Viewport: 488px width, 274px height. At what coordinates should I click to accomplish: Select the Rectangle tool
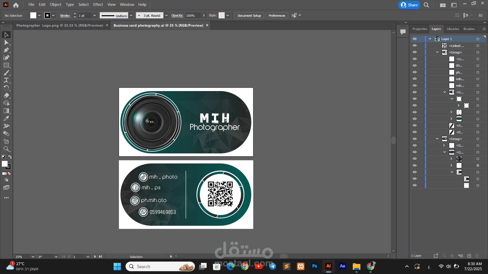click(x=6, y=65)
